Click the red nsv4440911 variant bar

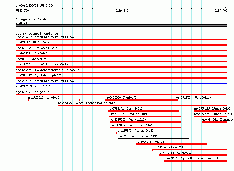point(215,122)
